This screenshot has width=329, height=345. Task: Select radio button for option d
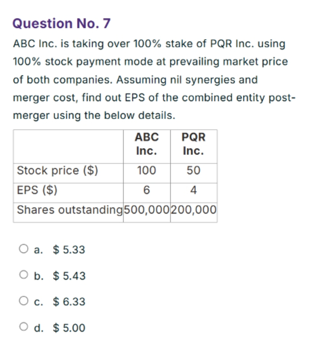coord(23,327)
